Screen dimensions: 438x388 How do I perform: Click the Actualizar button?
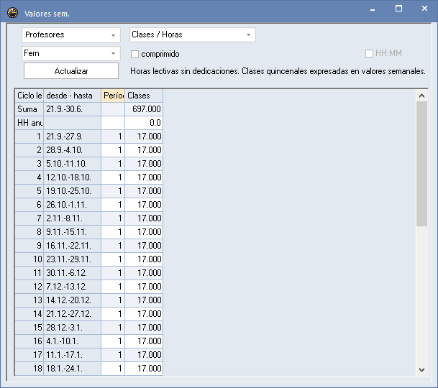[71, 71]
